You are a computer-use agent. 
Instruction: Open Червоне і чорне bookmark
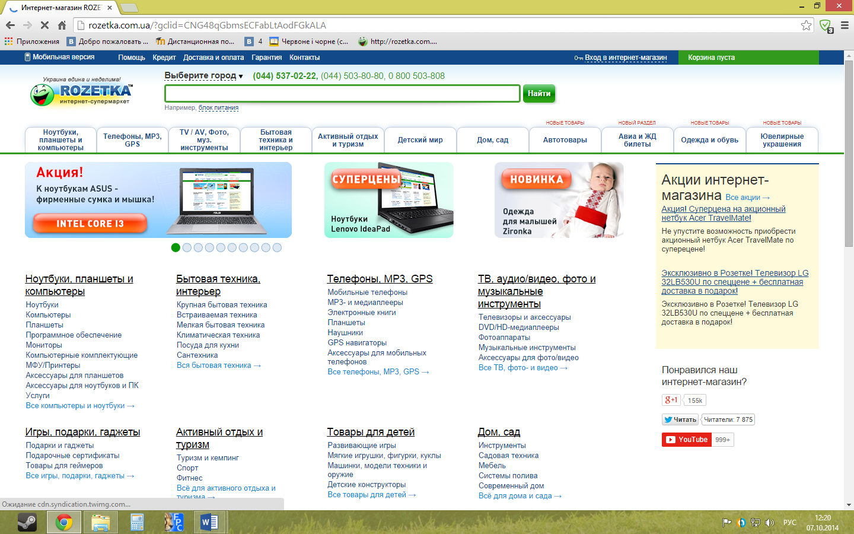coord(309,42)
